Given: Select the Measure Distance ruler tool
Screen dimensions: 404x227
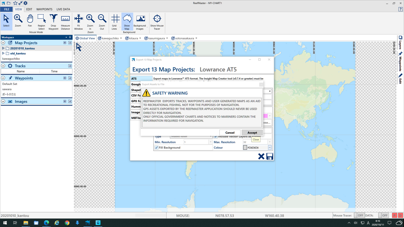Looking at the screenshot, I should click(65, 22).
